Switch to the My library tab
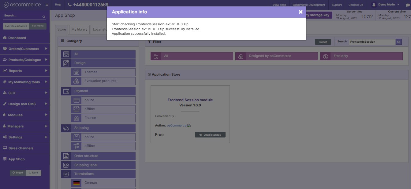The height and width of the screenshot is (189, 411). point(79,30)
